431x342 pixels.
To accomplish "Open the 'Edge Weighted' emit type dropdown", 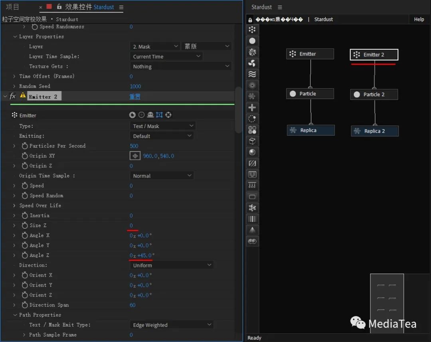I will 172,325.
